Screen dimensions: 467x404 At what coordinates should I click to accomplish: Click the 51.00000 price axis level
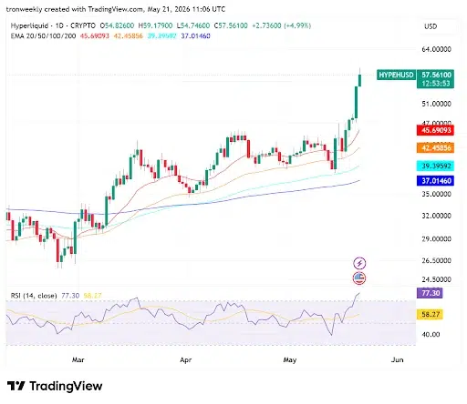point(436,104)
